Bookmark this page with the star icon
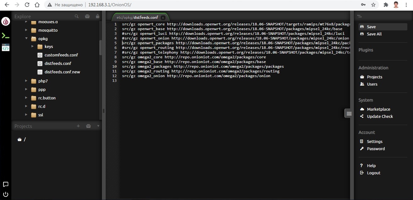 click(373, 5)
